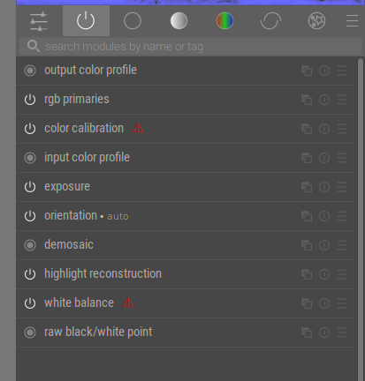Select the color modules RGB circle icon
The width and height of the screenshot is (365, 381).
pos(224,21)
